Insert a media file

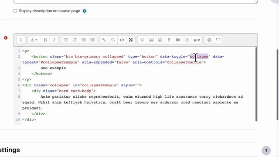pyautogui.click(x=160, y=40)
